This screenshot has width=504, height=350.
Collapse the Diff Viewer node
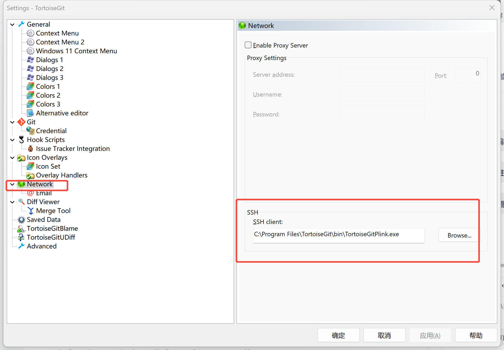point(12,202)
